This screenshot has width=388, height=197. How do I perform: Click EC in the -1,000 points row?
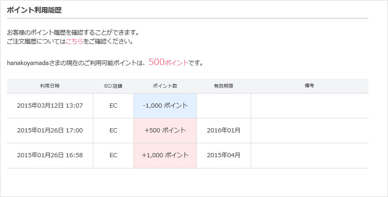113,106
